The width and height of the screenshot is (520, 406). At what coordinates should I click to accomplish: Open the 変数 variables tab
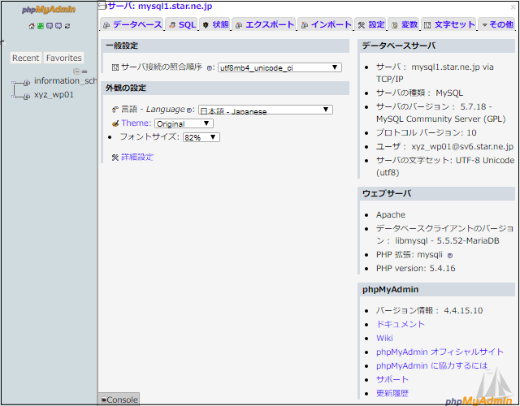pyautogui.click(x=404, y=24)
